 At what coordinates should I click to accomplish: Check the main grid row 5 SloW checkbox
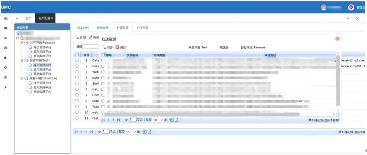tap(77, 84)
